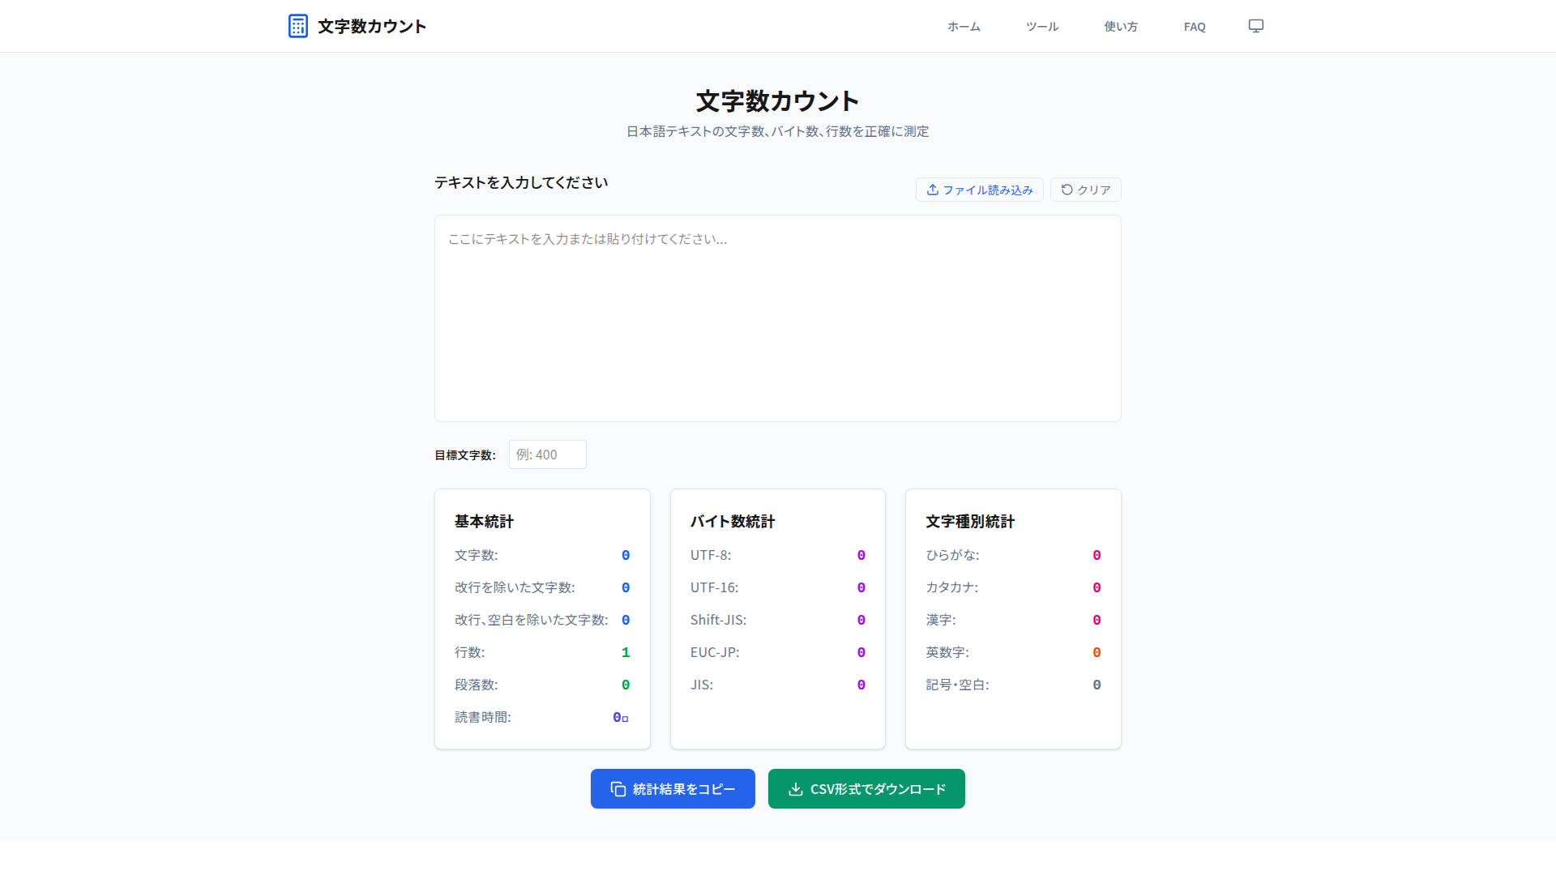Toggle the monitor theme icon
The width and height of the screenshot is (1556, 875).
(x=1255, y=26)
